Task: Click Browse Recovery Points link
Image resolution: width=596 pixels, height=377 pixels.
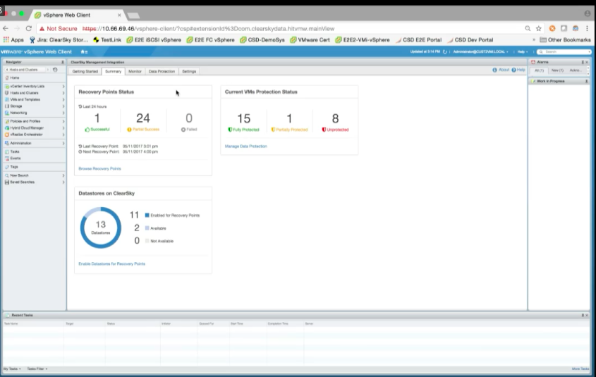Action: (x=99, y=168)
